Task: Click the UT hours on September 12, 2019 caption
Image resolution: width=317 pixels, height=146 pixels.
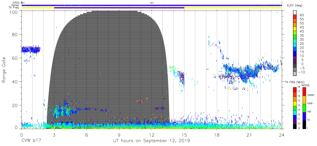Action: pos(152,141)
